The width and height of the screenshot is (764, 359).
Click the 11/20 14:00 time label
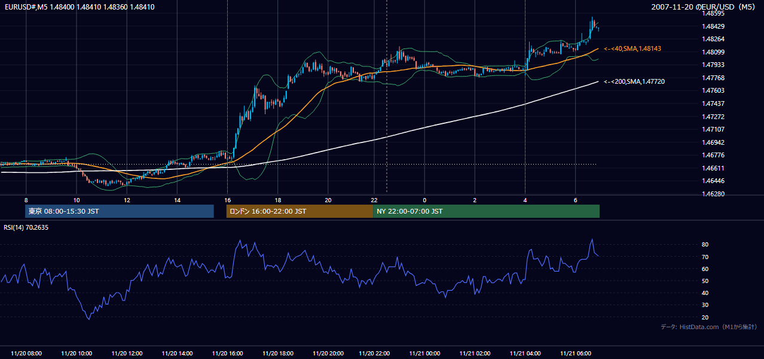point(177,354)
